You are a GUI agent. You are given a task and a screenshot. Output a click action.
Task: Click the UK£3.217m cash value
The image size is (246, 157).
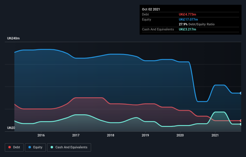188,29
